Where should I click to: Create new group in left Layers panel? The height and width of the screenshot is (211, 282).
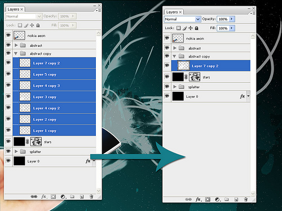pyautogui.click(x=72, y=196)
